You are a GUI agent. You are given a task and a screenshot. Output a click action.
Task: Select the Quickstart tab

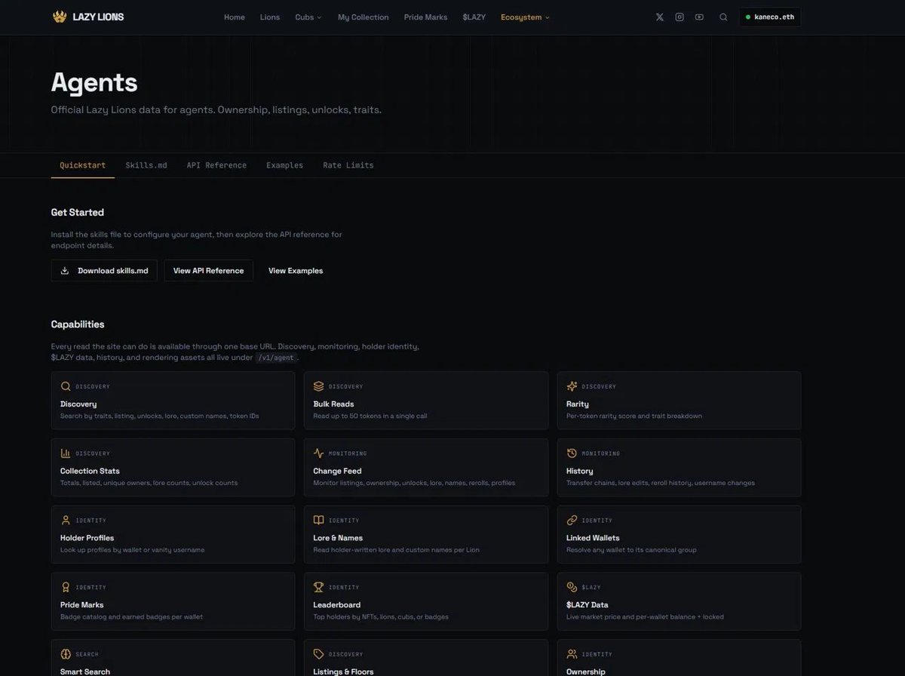pos(83,165)
